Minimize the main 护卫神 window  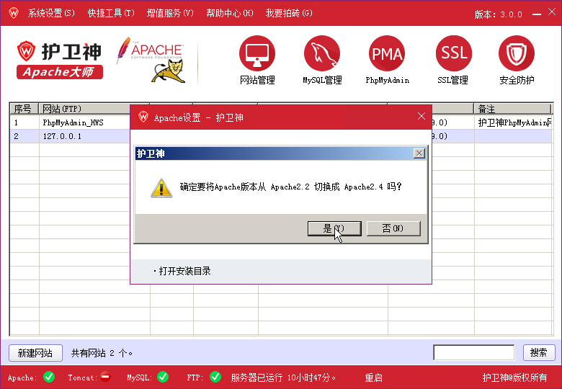pos(537,14)
